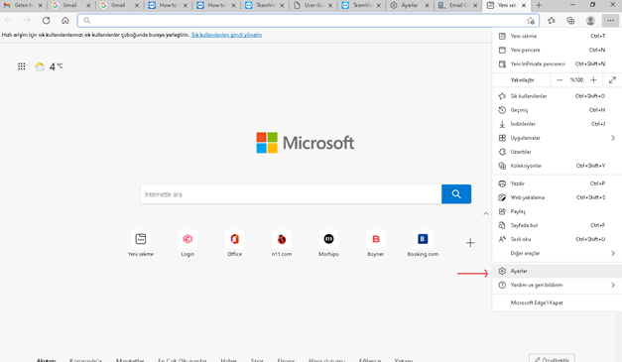This screenshot has width=622, height=362.
Task: Choose Web yakalama menu entry
Action: coord(557,197)
